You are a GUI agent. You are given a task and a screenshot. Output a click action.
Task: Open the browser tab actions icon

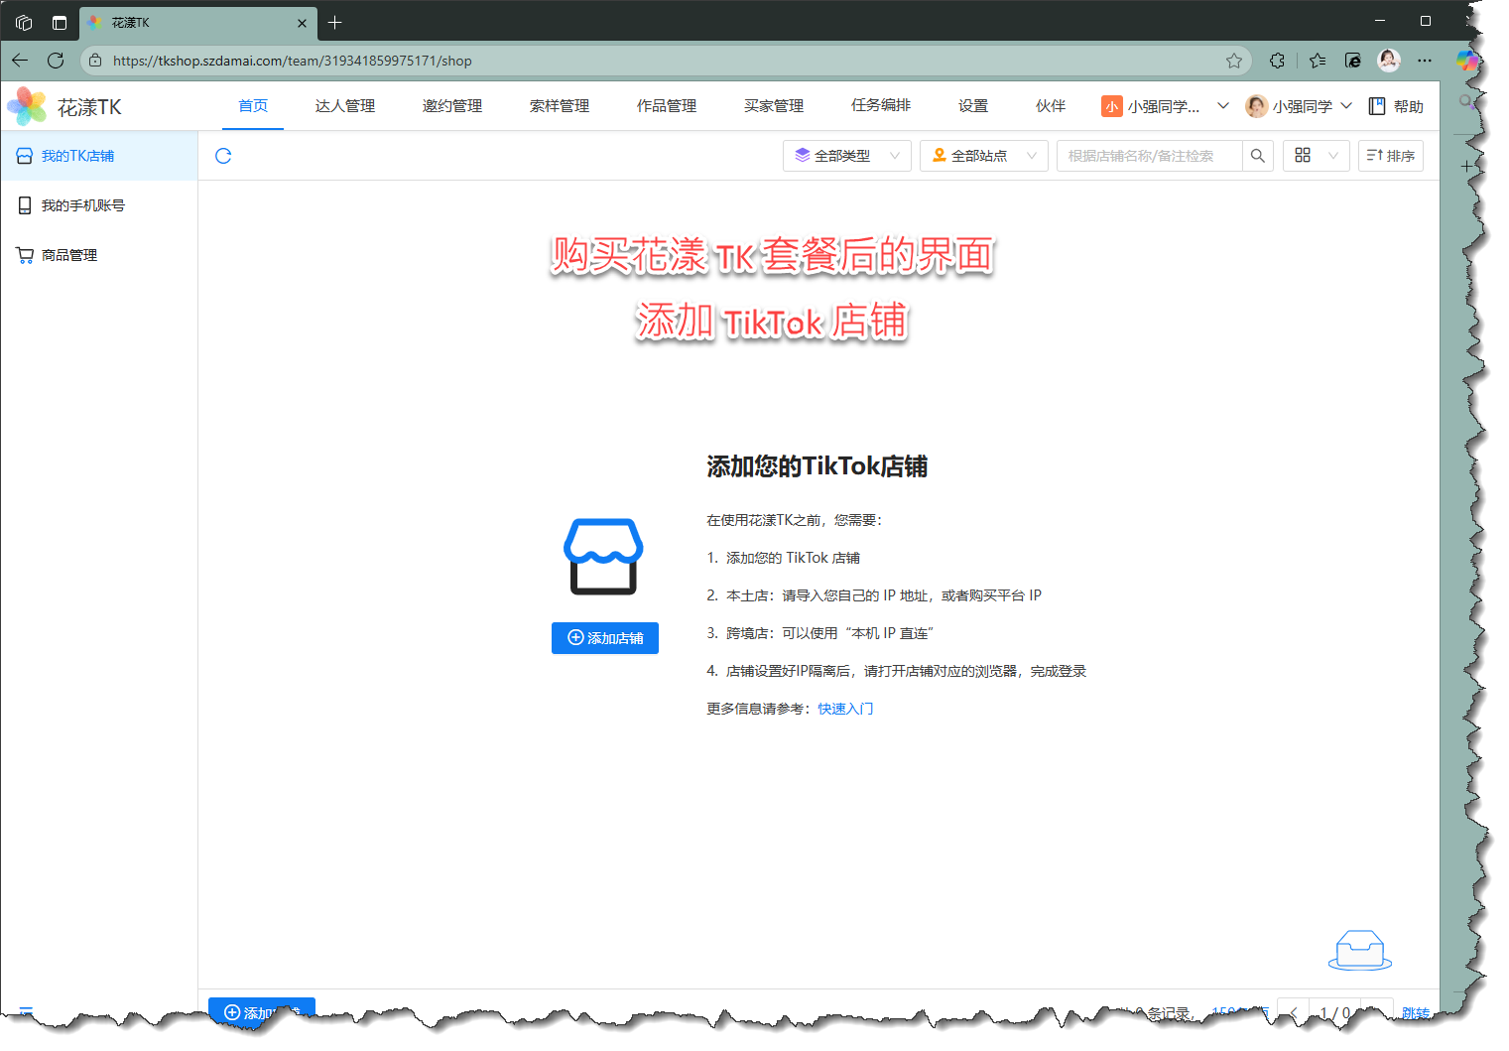pyautogui.click(x=60, y=22)
